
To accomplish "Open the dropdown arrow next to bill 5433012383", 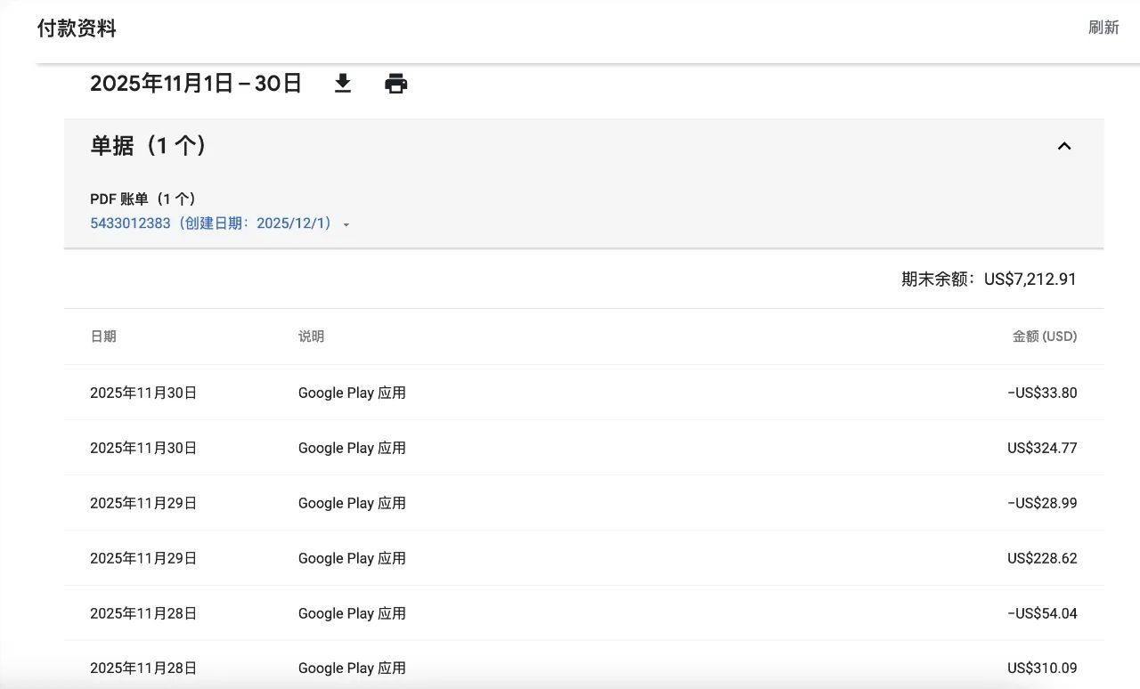I will pos(346,224).
